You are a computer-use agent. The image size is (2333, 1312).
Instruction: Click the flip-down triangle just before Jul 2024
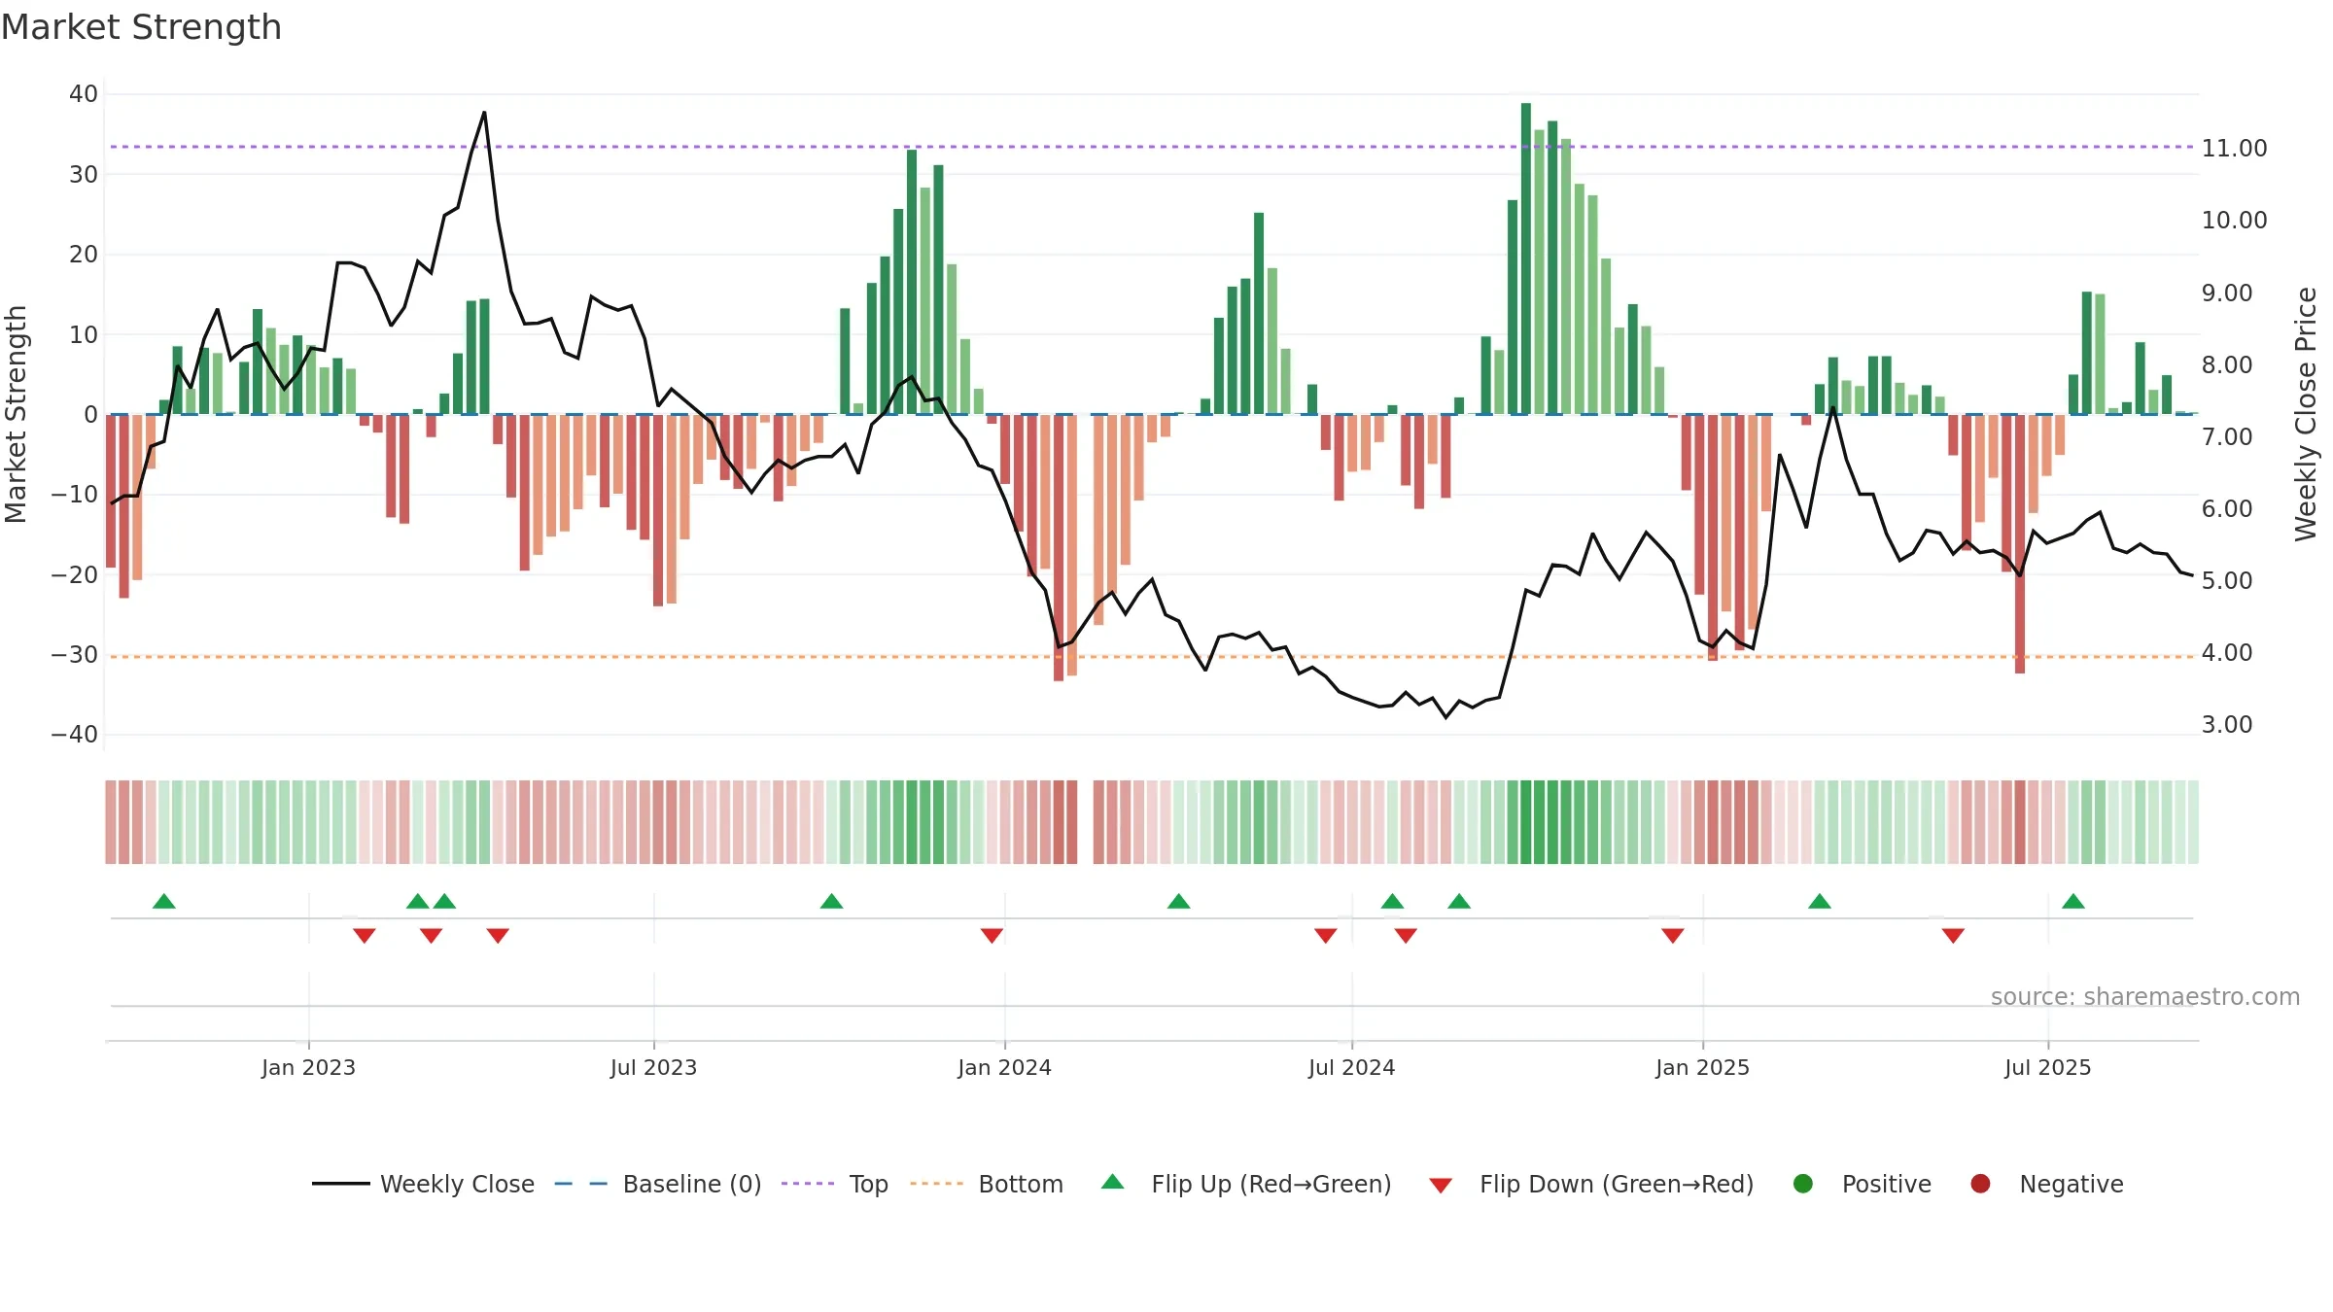(1325, 936)
